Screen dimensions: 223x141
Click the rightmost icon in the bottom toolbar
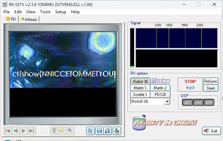pyautogui.click(x=117, y=131)
